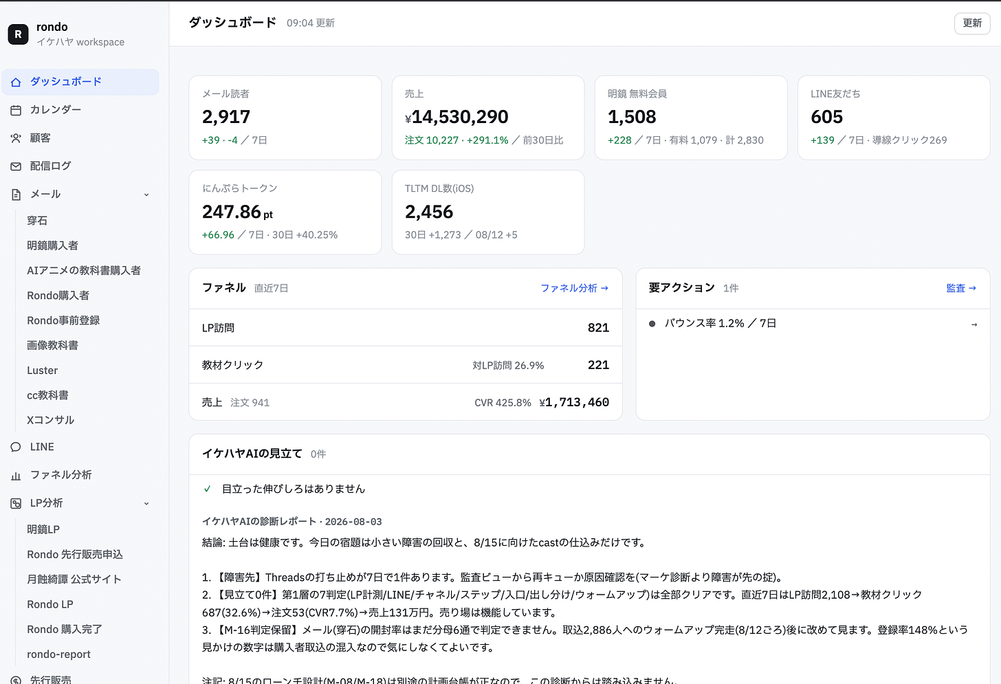Click the イケハヤ workspace label
Image resolution: width=1001 pixels, height=684 pixels.
[x=80, y=42]
